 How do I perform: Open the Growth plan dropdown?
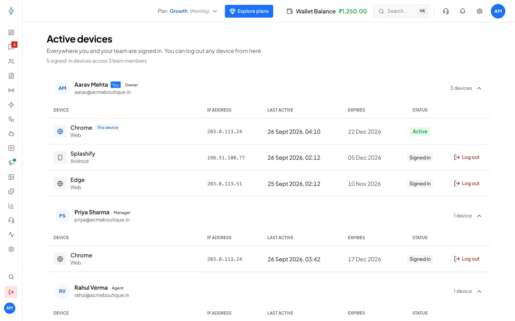[x=187, y=11]
